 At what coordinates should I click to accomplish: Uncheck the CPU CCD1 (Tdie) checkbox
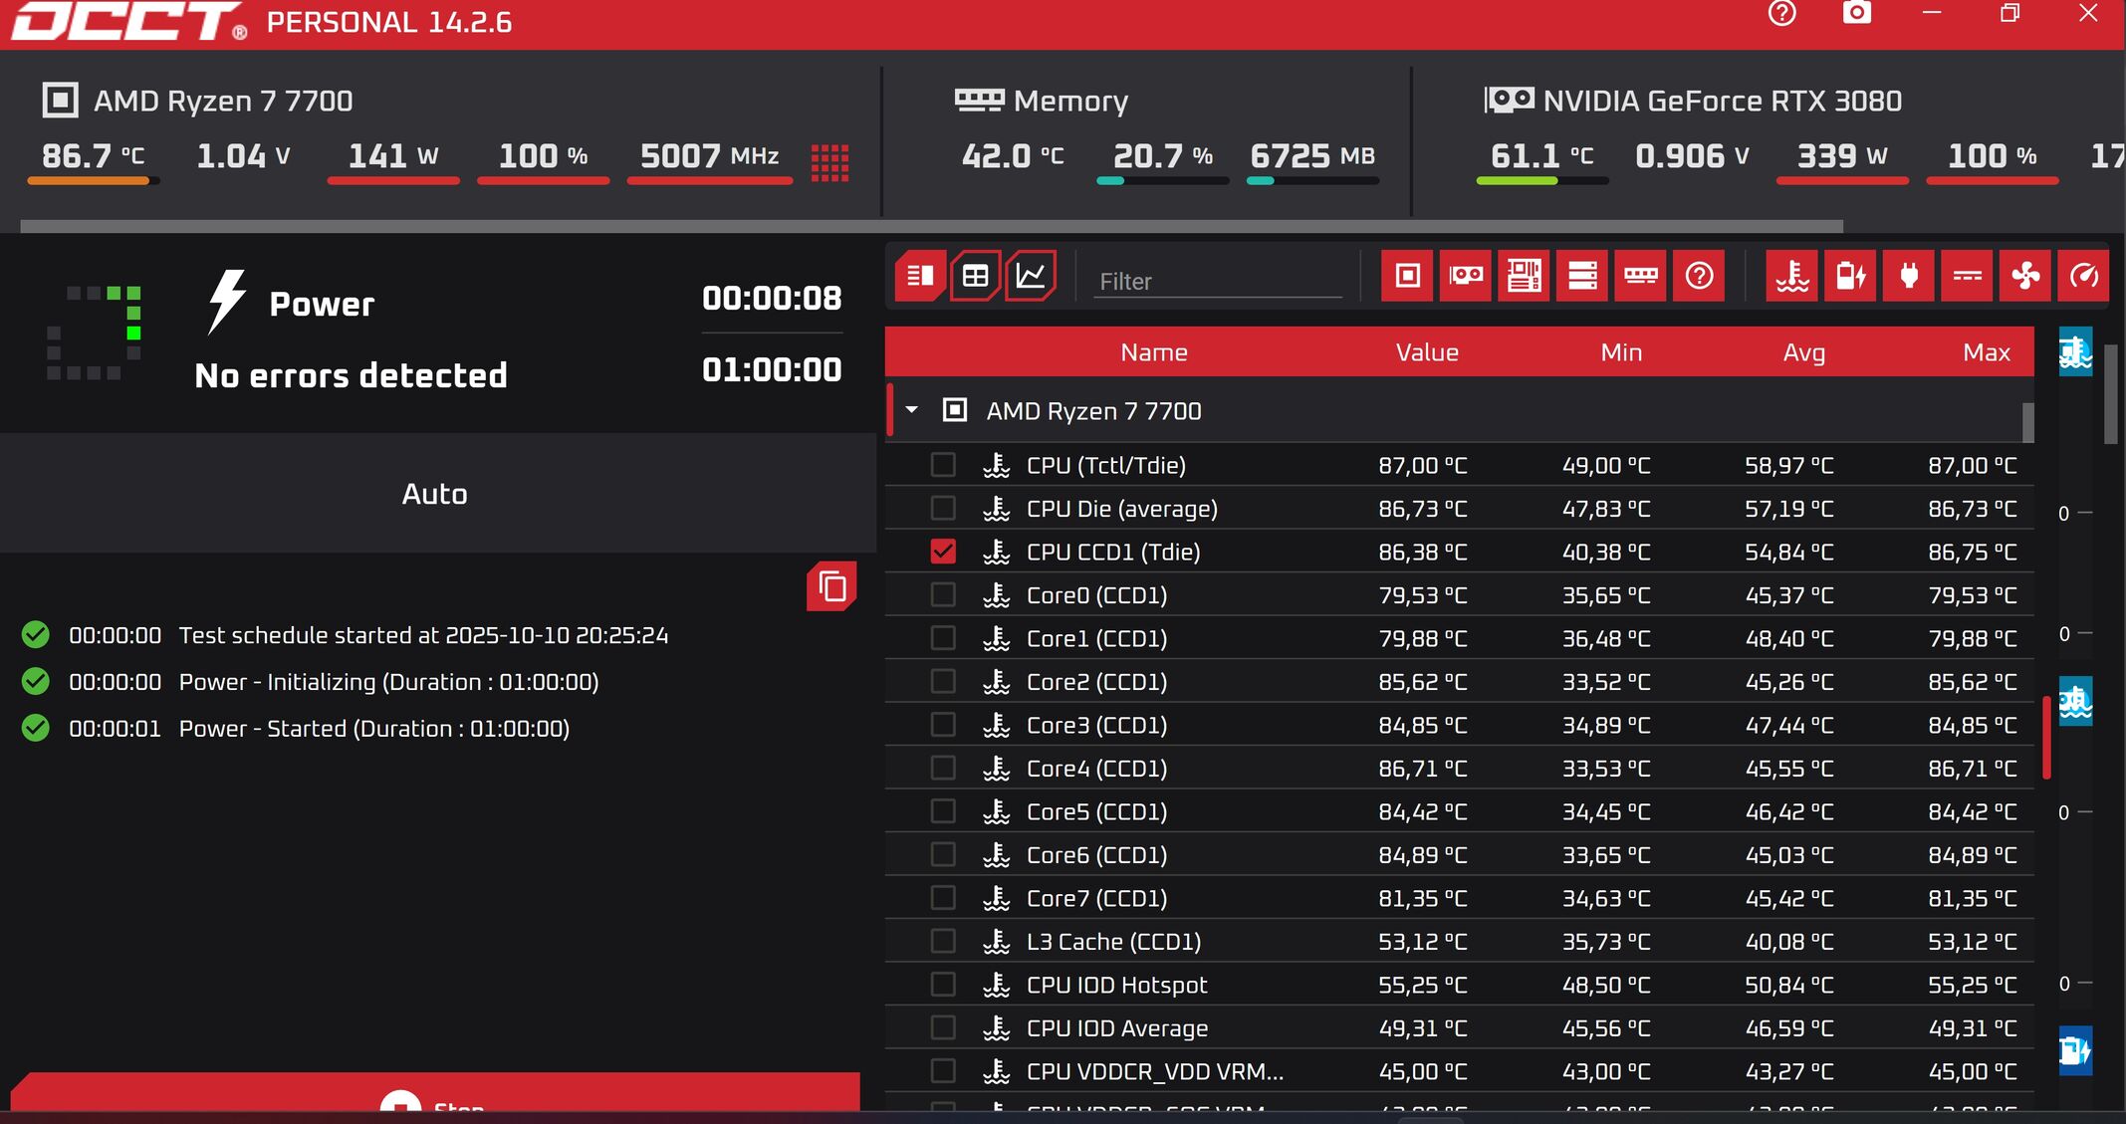(942, 552)
